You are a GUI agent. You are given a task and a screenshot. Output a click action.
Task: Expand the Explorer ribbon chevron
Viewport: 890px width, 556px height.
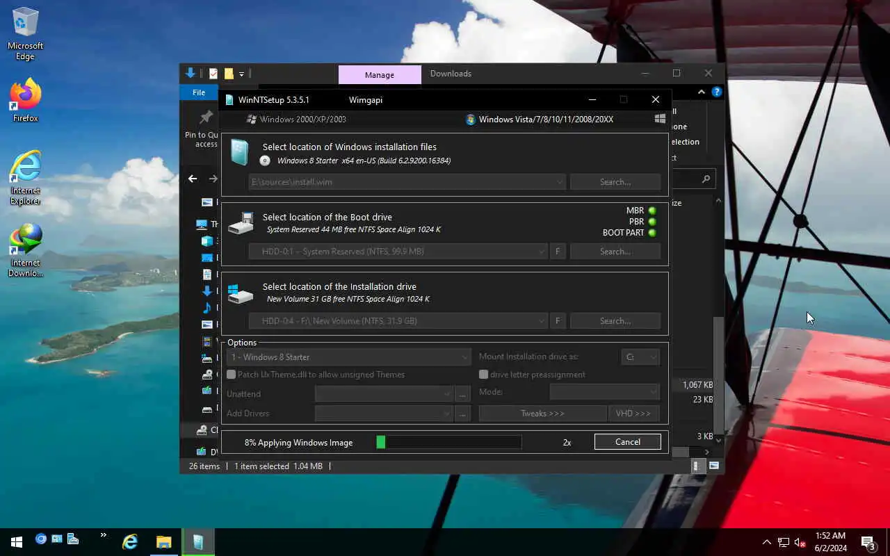[702, 92]
